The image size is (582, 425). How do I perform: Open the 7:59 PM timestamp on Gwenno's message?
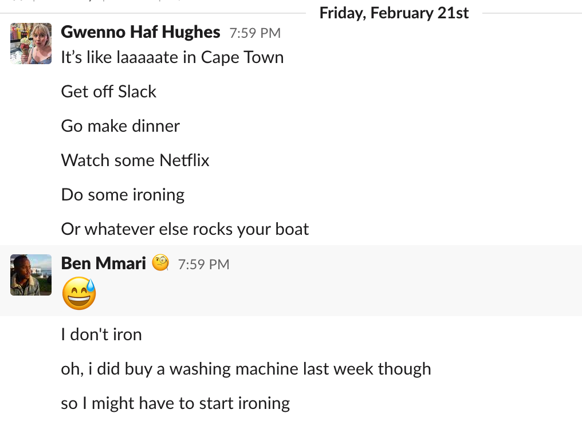point(255,33)
